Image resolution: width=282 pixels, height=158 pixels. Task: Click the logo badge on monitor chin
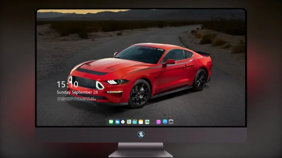pyautogui.click(x=141, y=134)
